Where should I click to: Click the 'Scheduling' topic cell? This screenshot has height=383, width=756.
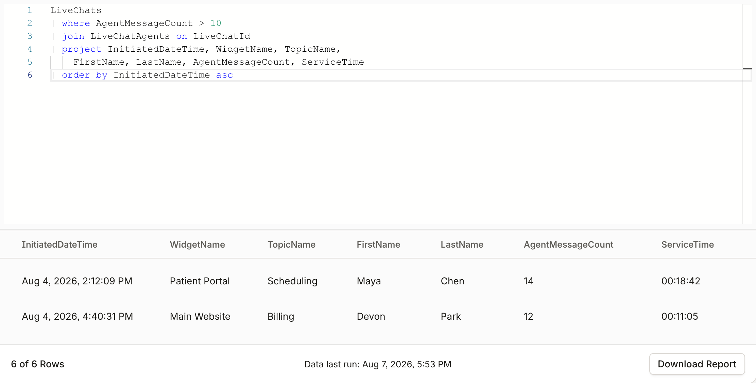pos(292,281)
